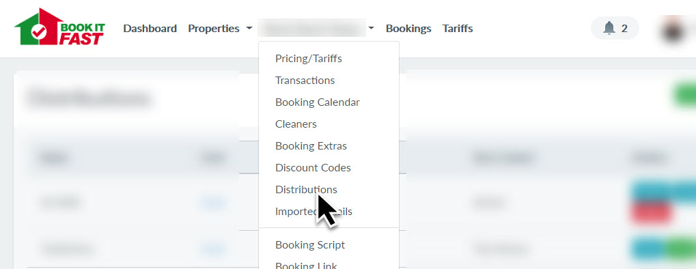Toggle the blurred property selector caret
Screen dimensions: 696x269
[371, 29]
